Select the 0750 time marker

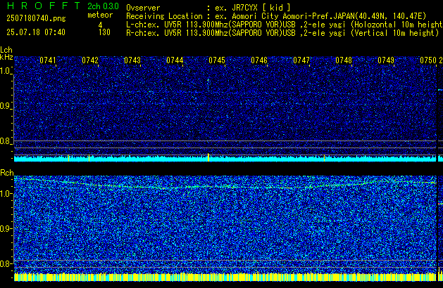[428, 60]
